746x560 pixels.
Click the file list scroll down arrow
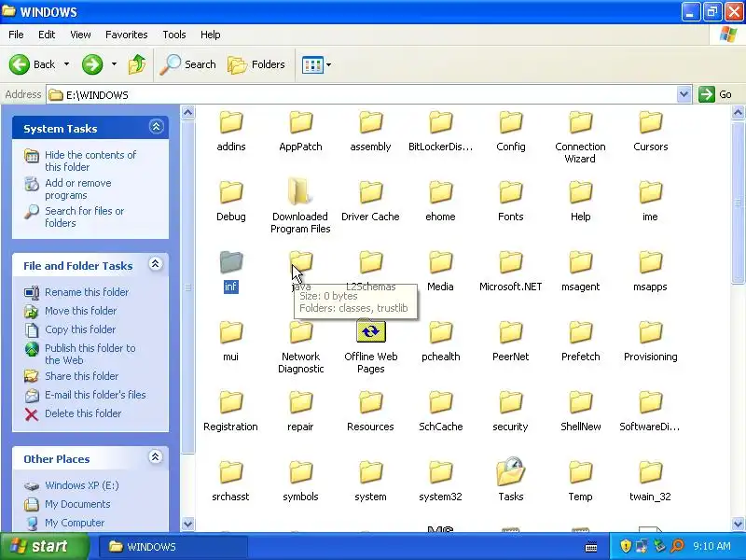(x=738, y=524)
